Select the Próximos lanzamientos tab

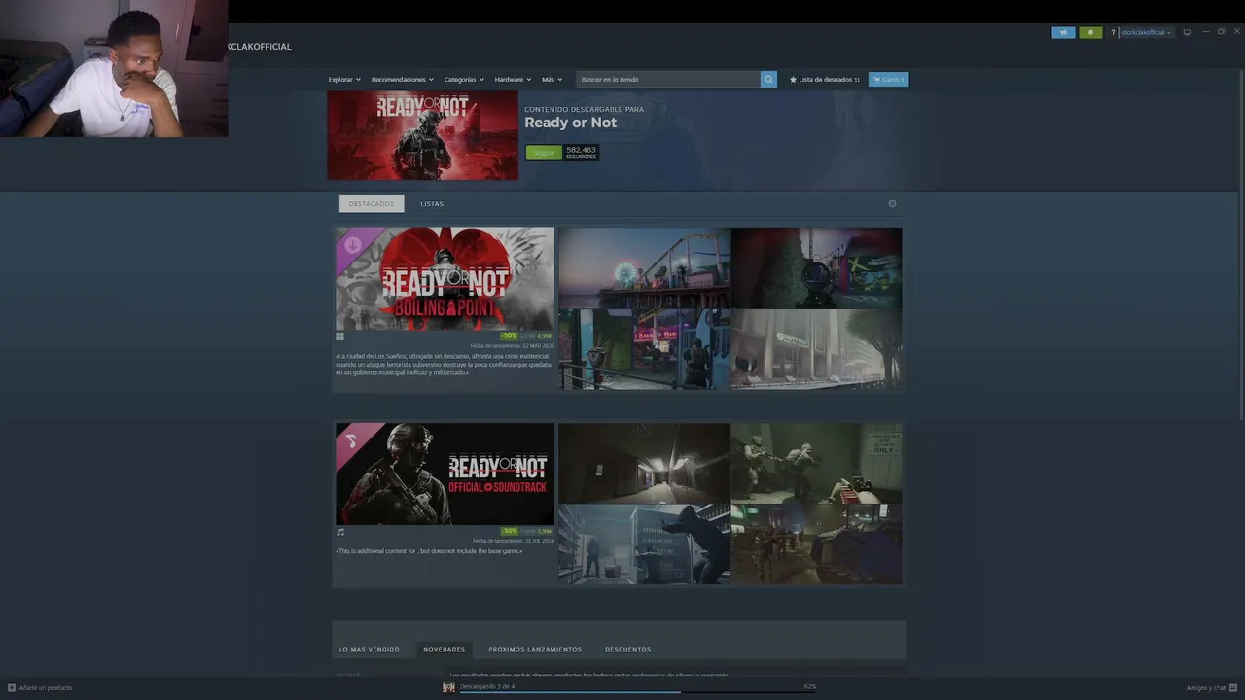coord(535,649)
